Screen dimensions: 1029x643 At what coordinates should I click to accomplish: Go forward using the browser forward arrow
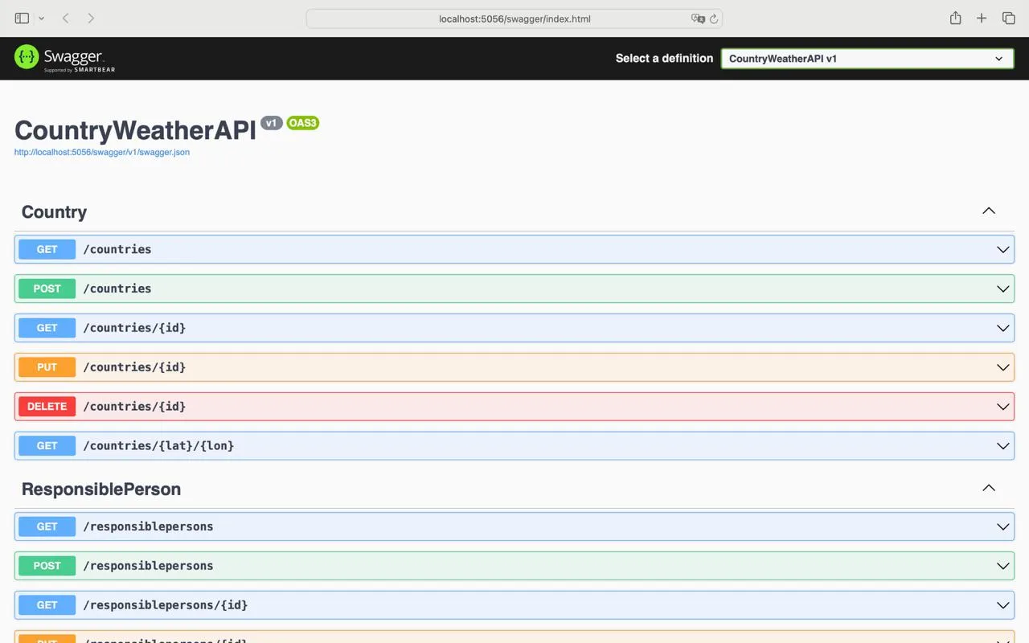(91, 18)
